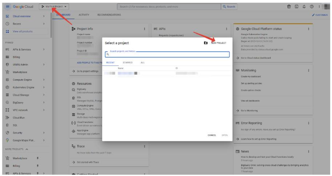Expand the sidebar Compute Engine submenu chevron
Image resolution: width=332 pixels, height=176 pixels.
coord(44,80)
